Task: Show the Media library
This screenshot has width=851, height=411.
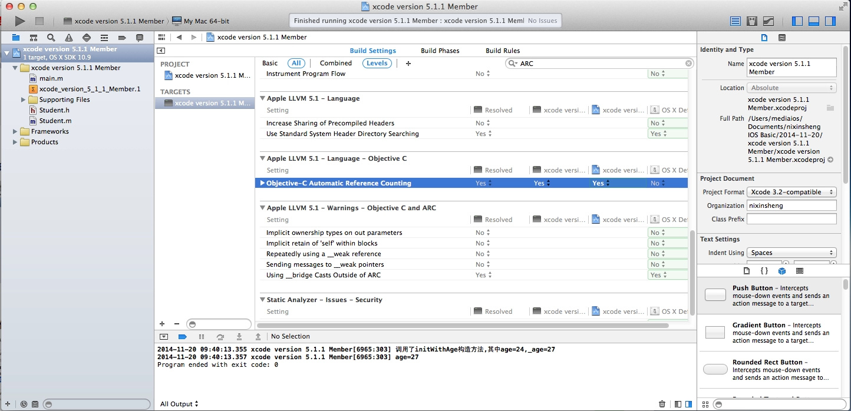Action: [800, 271]
